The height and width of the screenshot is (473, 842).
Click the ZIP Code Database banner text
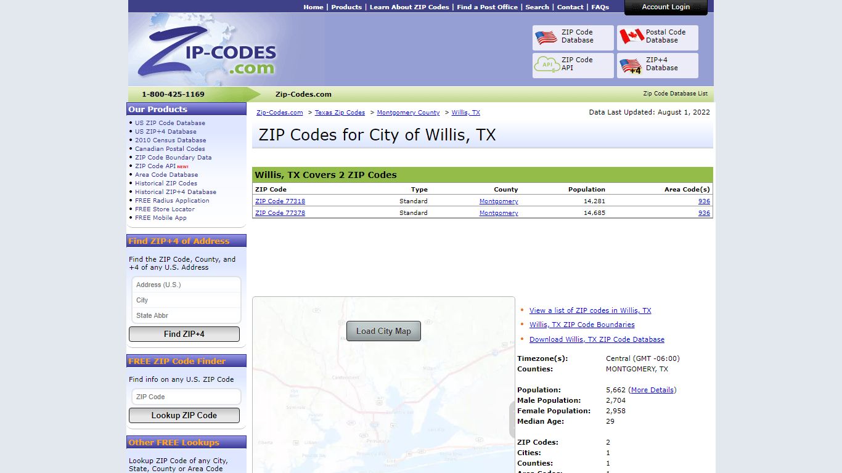point(578,36)
